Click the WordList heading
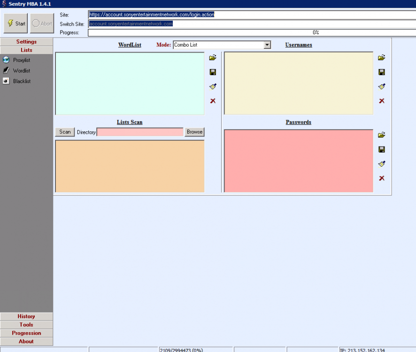Viewport: 416px width, 352px height. [x=130, y=45]
